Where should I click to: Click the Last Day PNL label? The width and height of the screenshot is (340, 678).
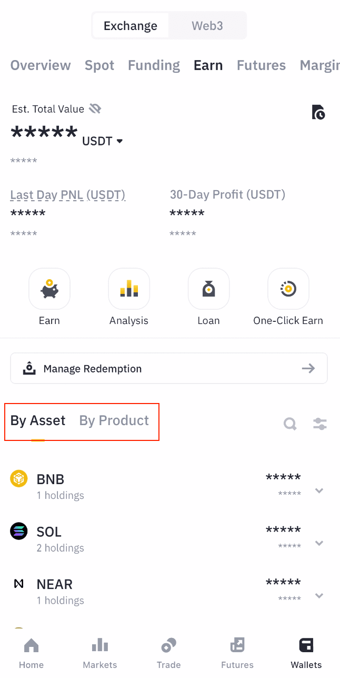coord(68,195)
